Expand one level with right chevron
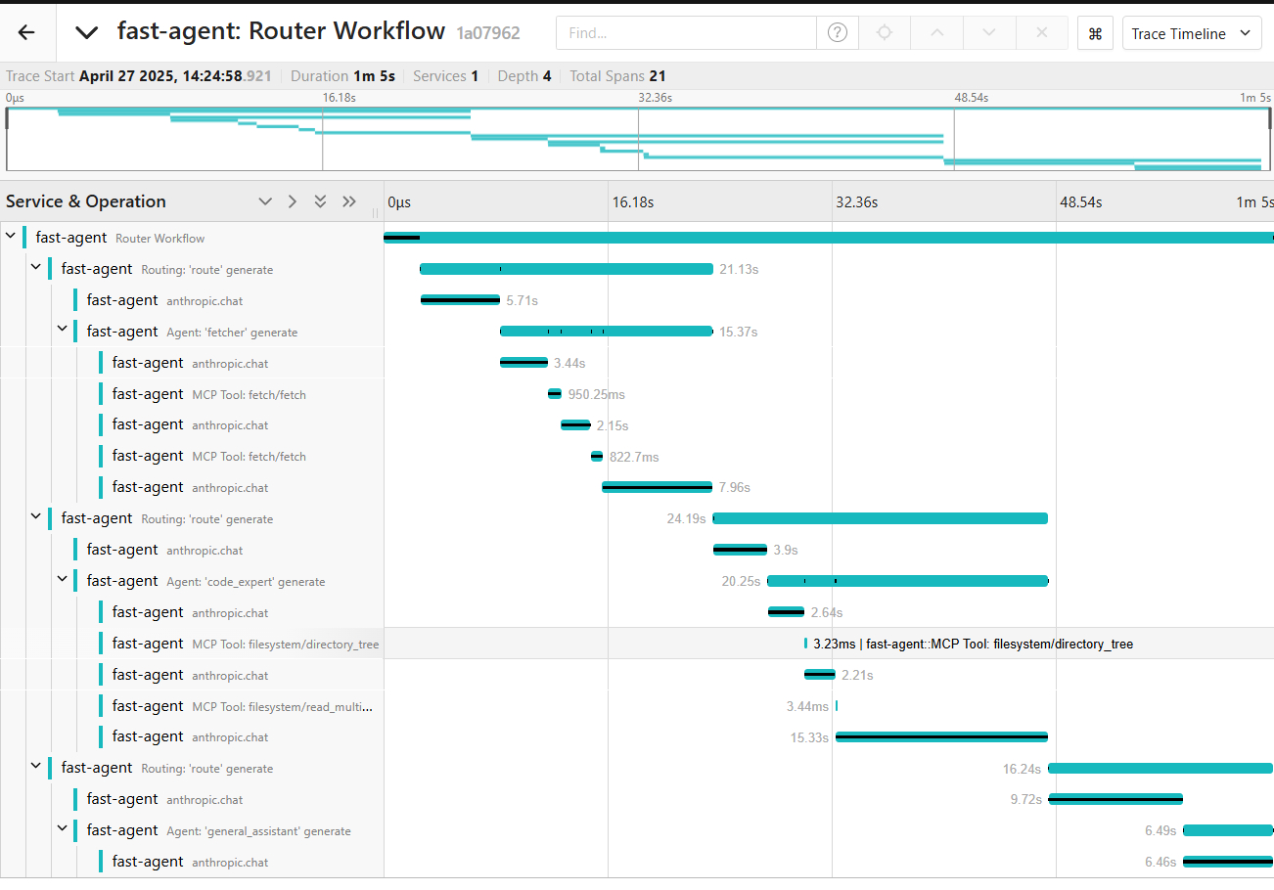This screenshot has width=1274, height=890. 292,201
